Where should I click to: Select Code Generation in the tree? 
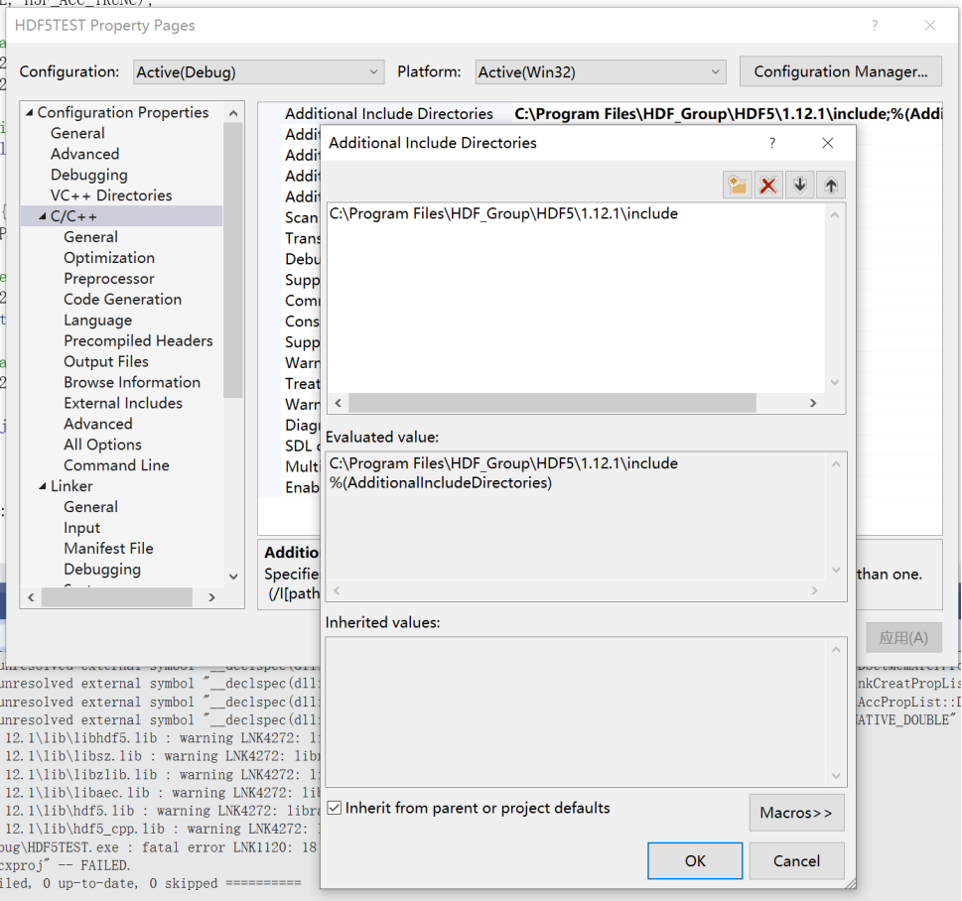click(123, 300)
